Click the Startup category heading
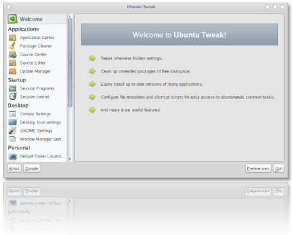The image size is (292, 235). [x=17, y=80]
